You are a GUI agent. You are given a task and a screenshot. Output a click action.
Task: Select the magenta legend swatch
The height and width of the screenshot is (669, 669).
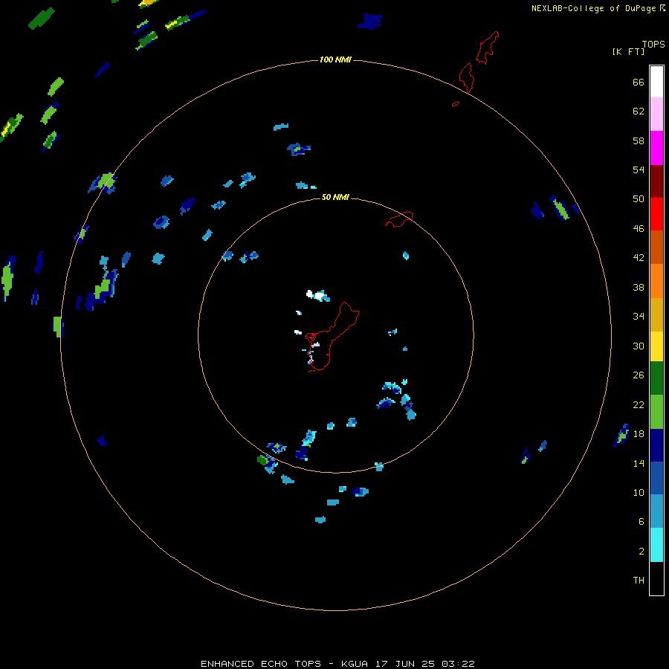point(656,148)
